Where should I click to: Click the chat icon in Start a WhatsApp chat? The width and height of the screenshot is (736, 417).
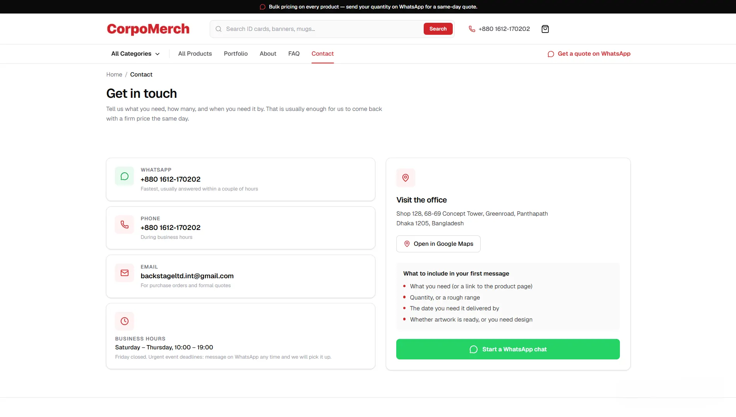point(473,349)
